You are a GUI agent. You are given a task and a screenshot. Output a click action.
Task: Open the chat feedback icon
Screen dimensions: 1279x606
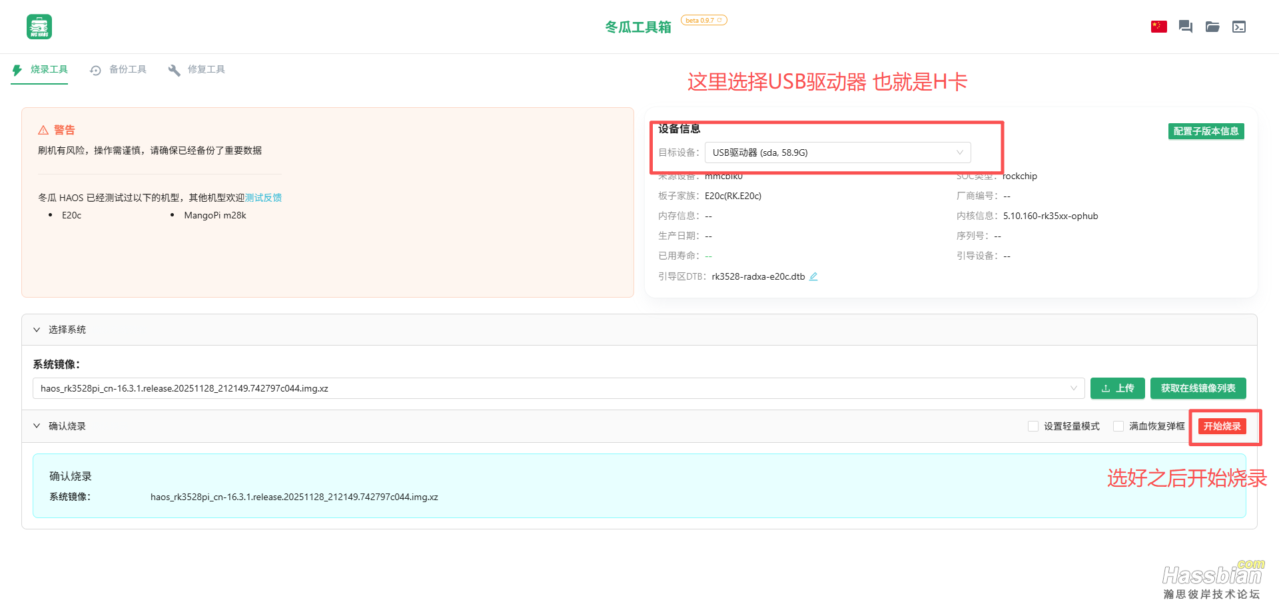(x=1185, y=26)
